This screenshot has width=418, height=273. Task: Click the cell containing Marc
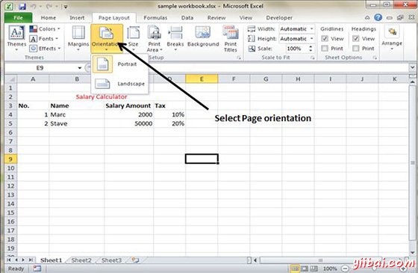pyautogui.click(x=77, y=114)
